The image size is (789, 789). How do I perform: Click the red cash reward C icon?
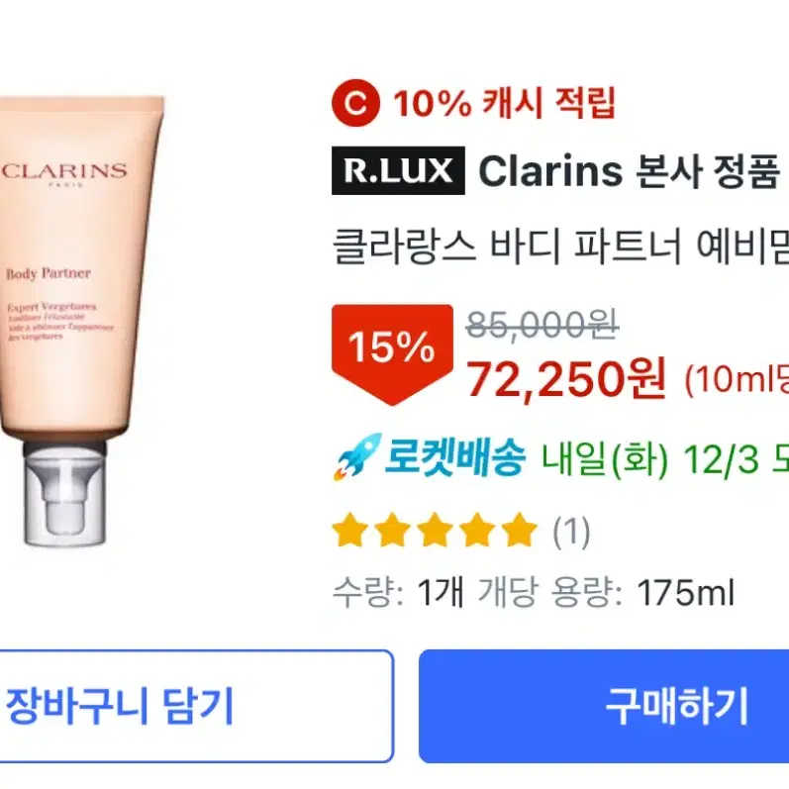point(355,103)
